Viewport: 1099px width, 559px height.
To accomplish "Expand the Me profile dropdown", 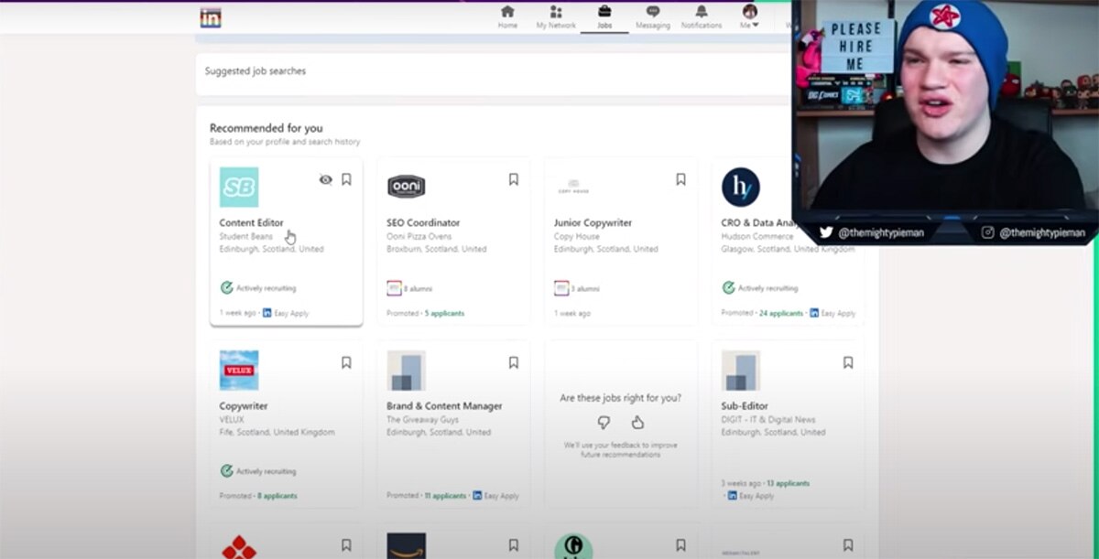I will pyautogui.click(x=749, y=16).
